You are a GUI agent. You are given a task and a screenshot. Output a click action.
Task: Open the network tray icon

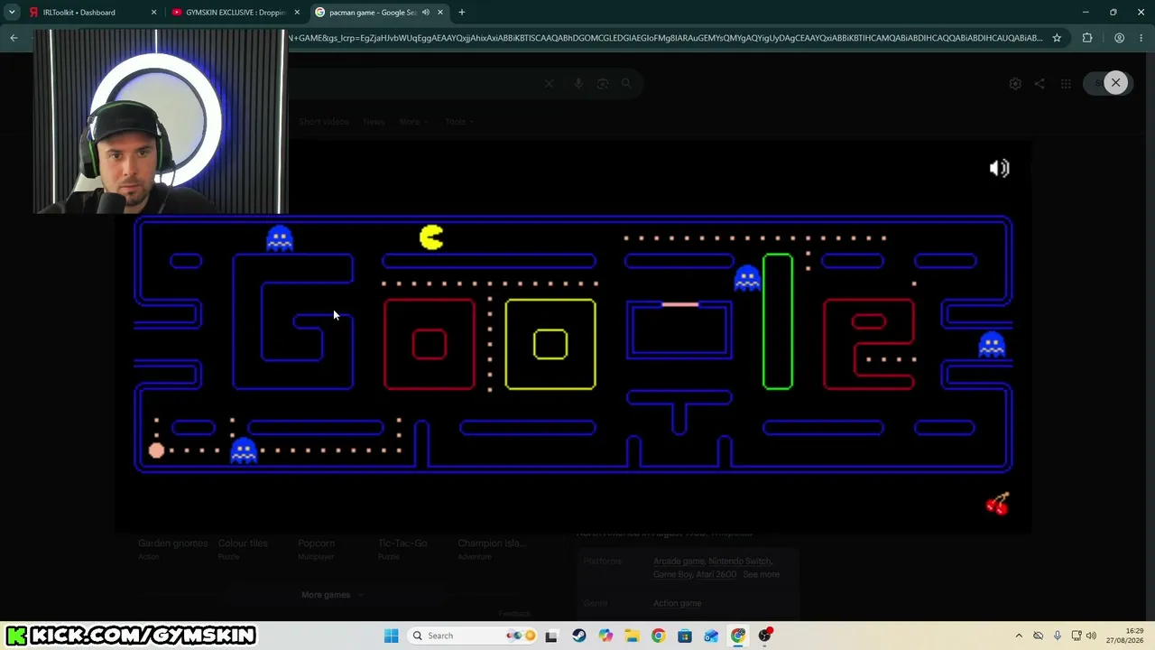pos(1076,636)
